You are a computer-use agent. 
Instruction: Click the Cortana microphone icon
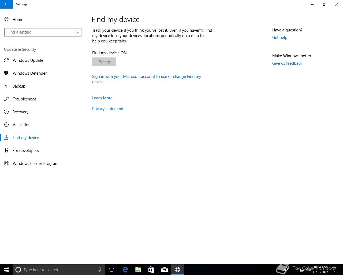99,270
